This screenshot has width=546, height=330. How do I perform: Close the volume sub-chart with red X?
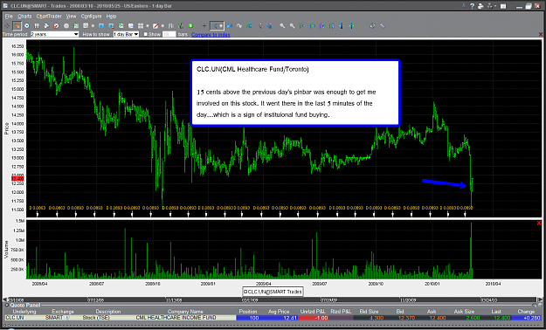pos(539,223)
